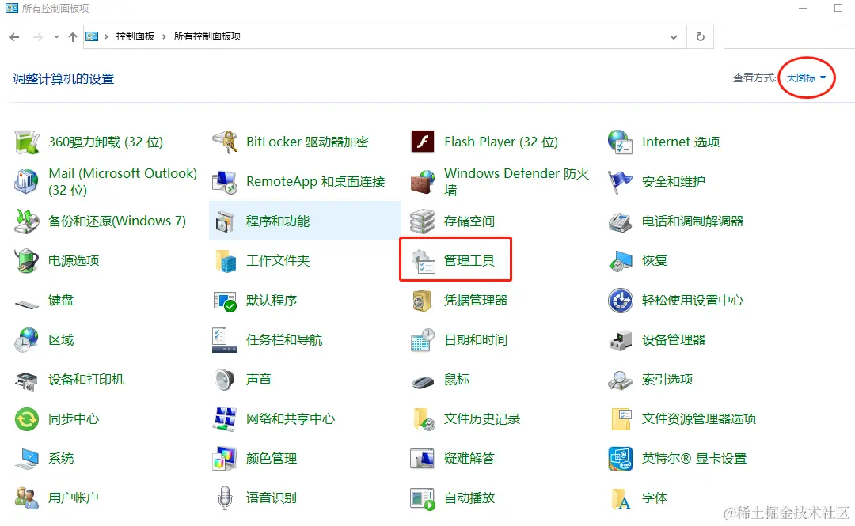Click the 鼠标 mouse icon
This screenshot has height=526, width=855.
(423, 381)
